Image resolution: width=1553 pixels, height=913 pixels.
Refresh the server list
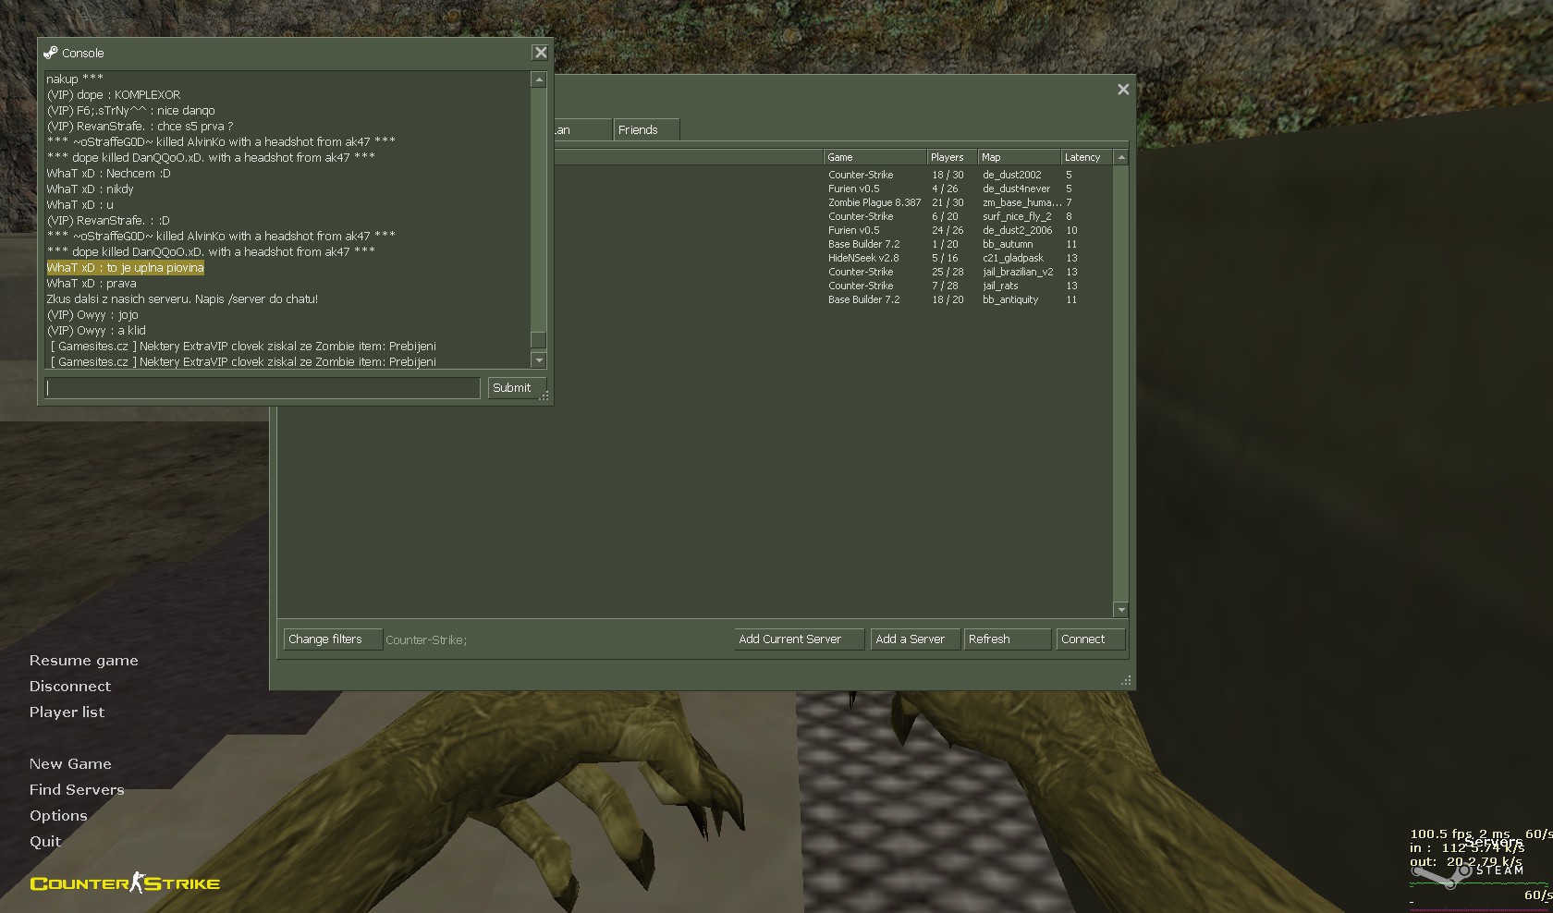click(1007, 639)
